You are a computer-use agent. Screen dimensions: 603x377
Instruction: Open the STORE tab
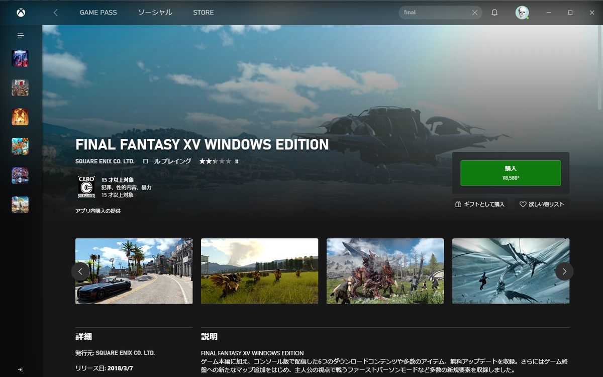pyautogui.click(x=204, y=13)
